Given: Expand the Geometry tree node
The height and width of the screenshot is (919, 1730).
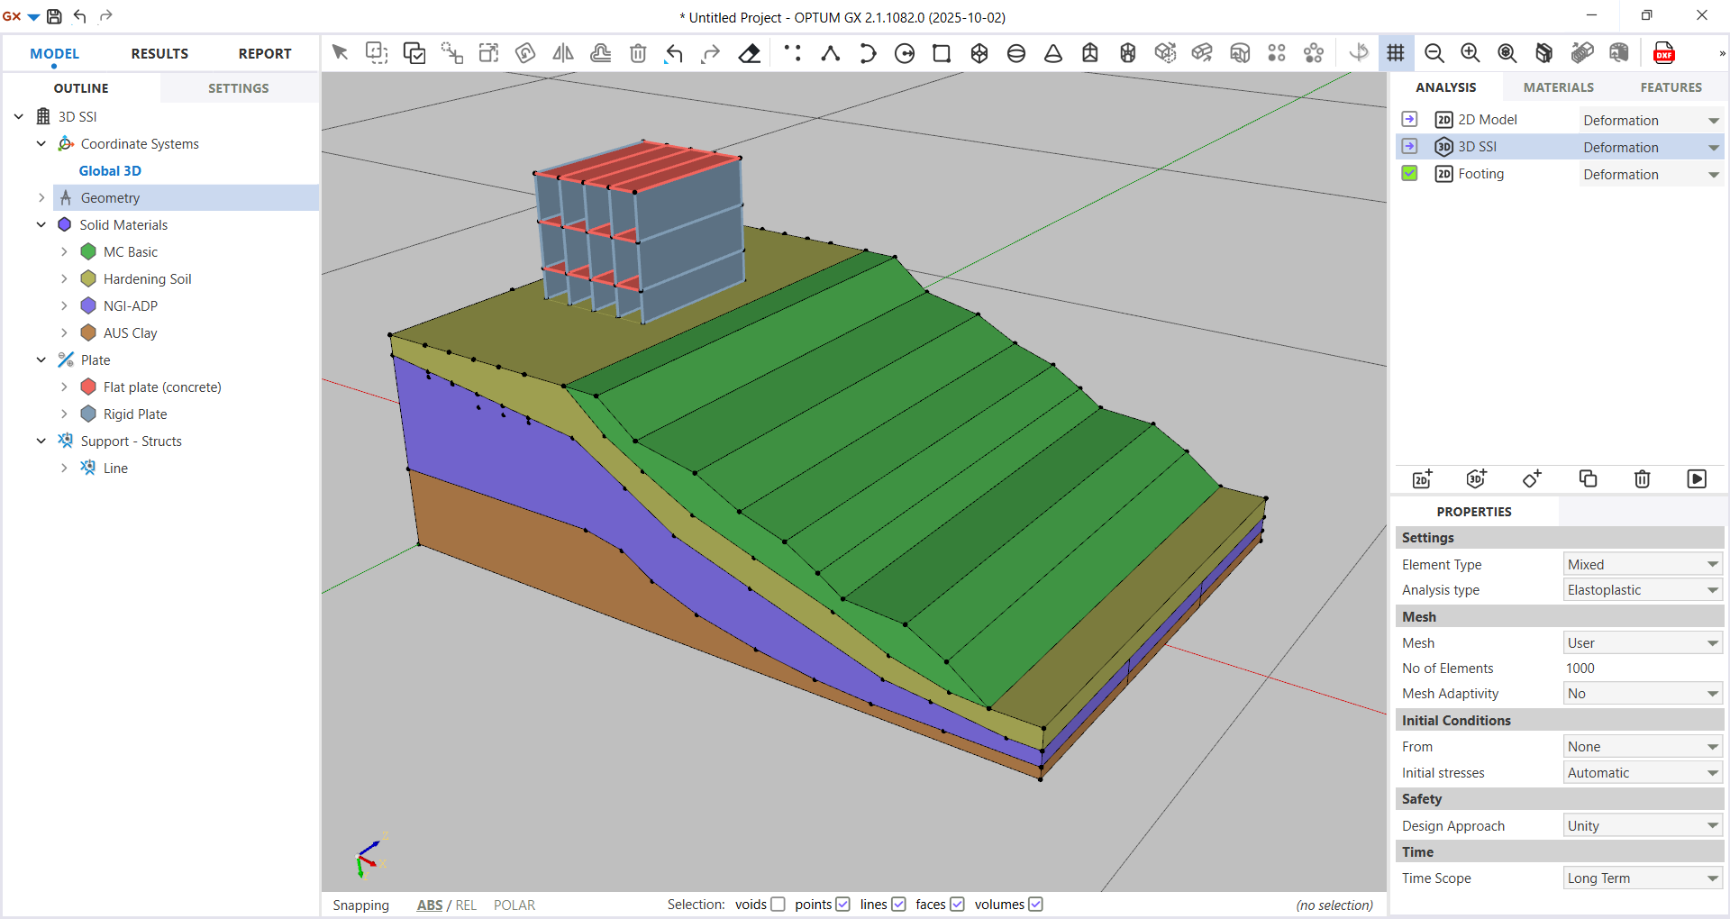Looking at the screenshot, I should pyautogui.click(x=41, y=198).
